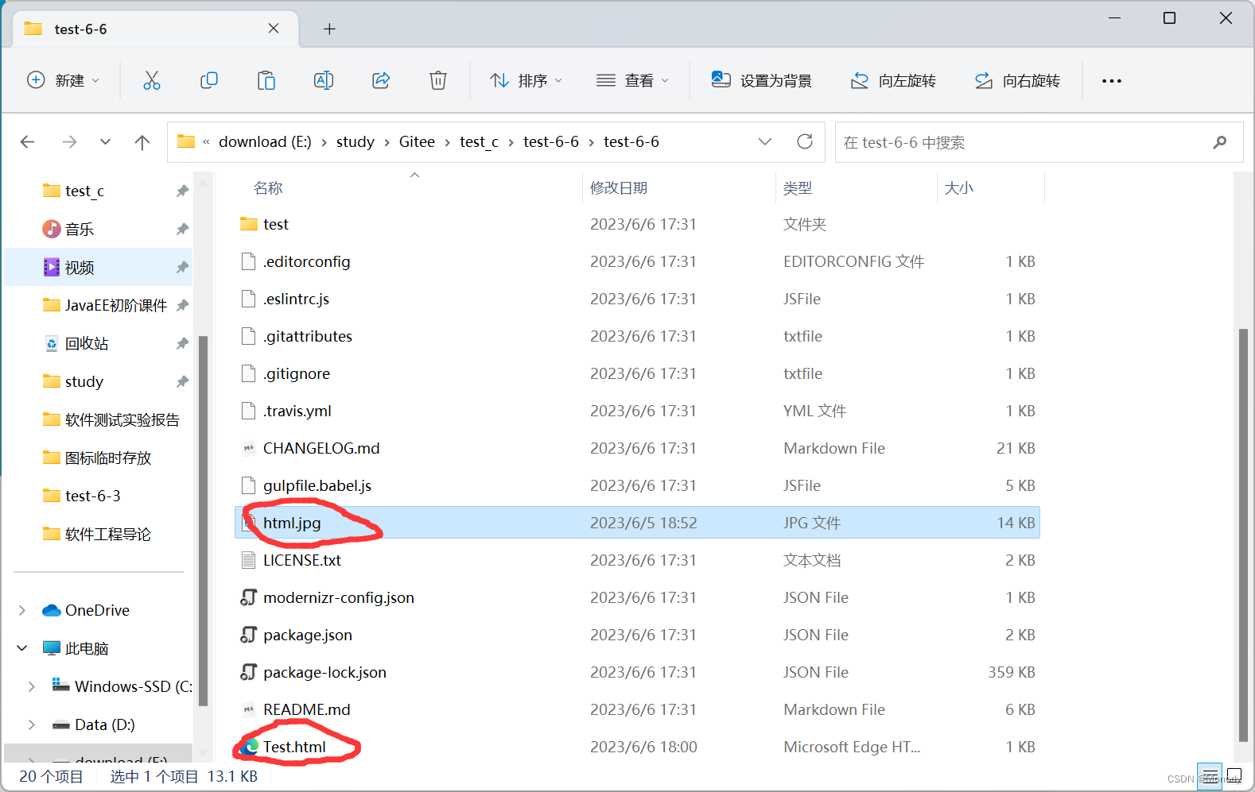Select the .eslintrc.js file

click(637, 299)
